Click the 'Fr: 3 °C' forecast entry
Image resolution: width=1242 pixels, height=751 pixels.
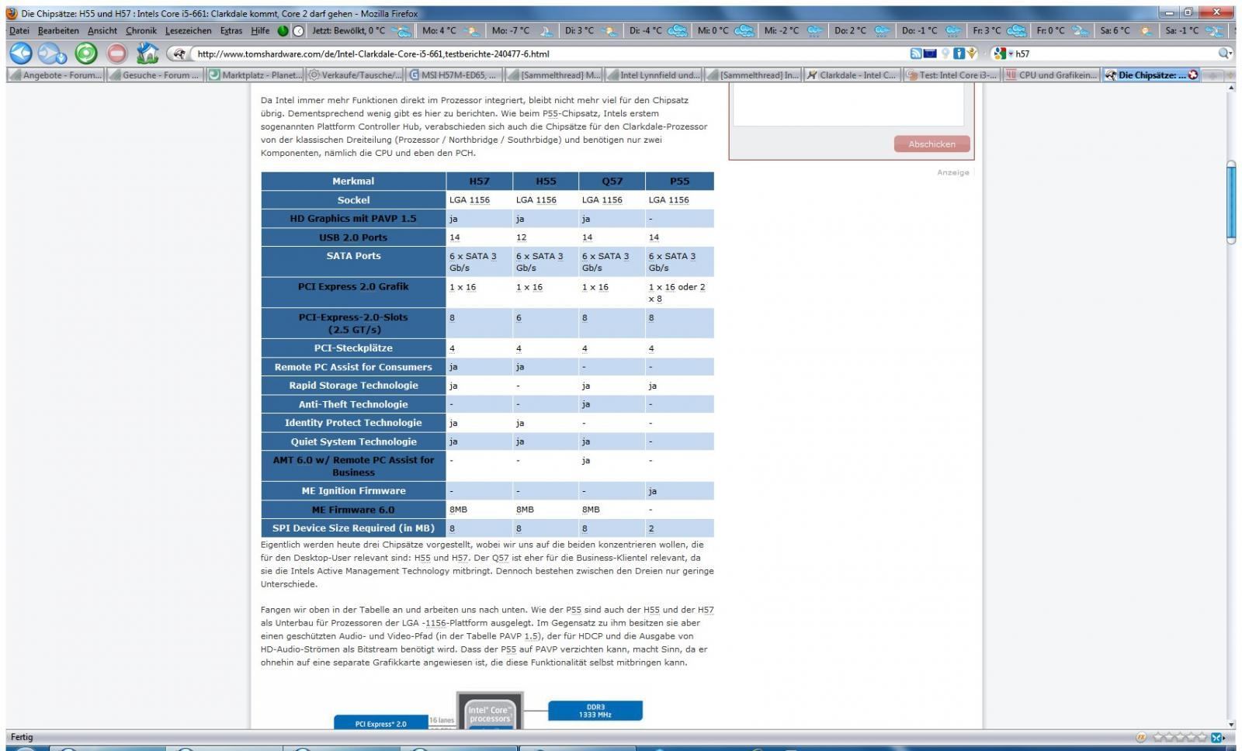click(1000, 31)
